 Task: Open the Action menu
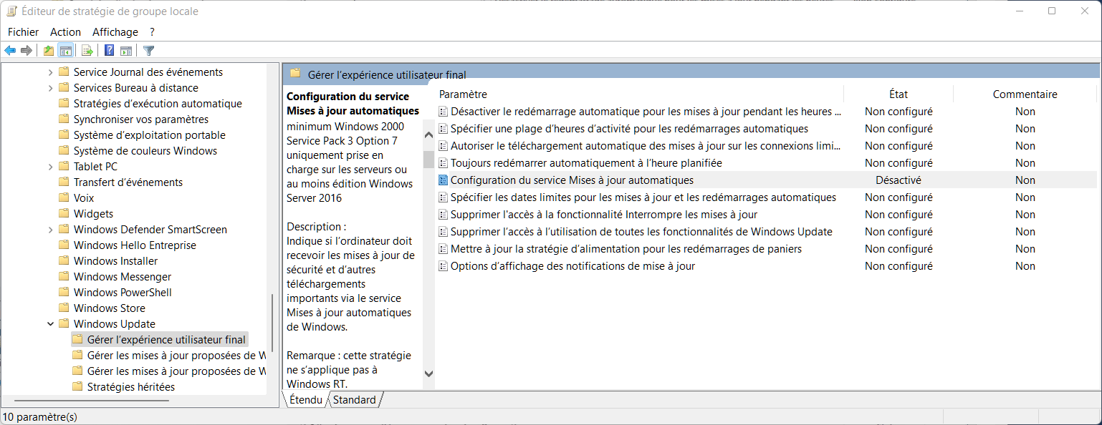coord(65,31)
